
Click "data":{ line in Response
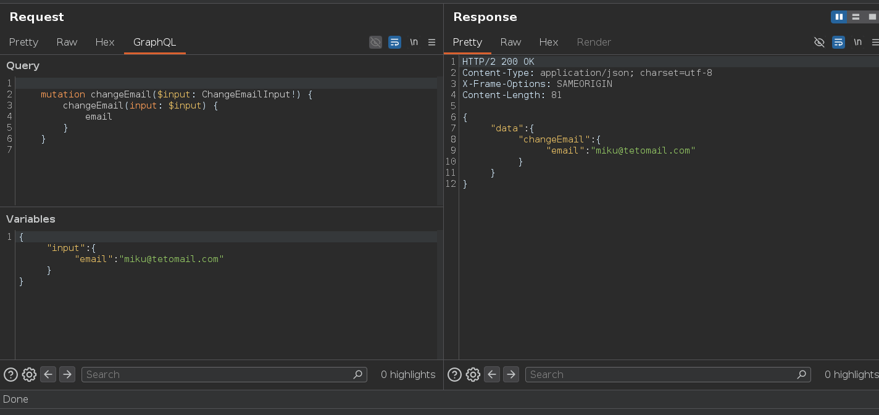pos(512,128)
